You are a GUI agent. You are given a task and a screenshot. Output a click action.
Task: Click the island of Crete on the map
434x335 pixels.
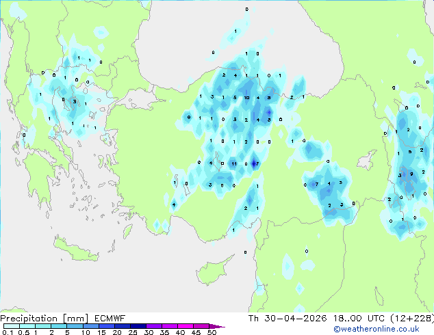coord(75,249)
